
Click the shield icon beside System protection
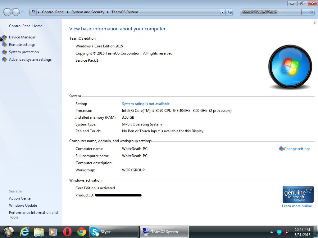(4, 52)
